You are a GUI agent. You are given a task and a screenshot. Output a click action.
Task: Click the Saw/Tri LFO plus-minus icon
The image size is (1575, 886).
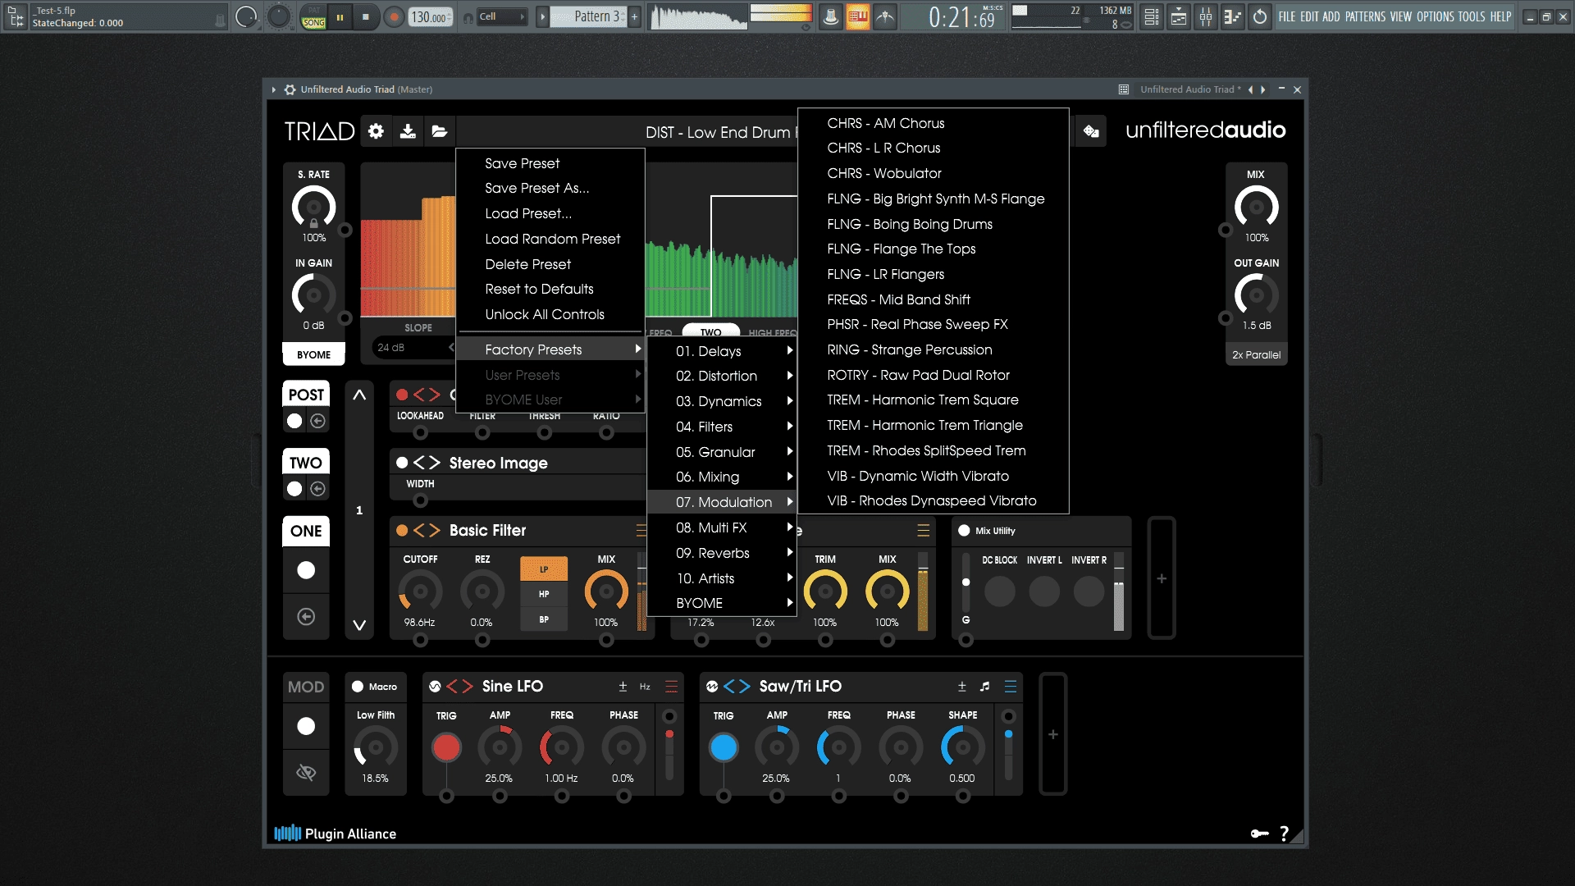(962, 687)
